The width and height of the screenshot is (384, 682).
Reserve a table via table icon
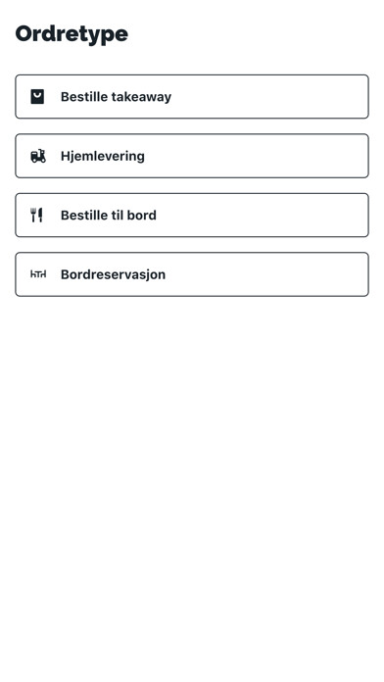(38, 274)
